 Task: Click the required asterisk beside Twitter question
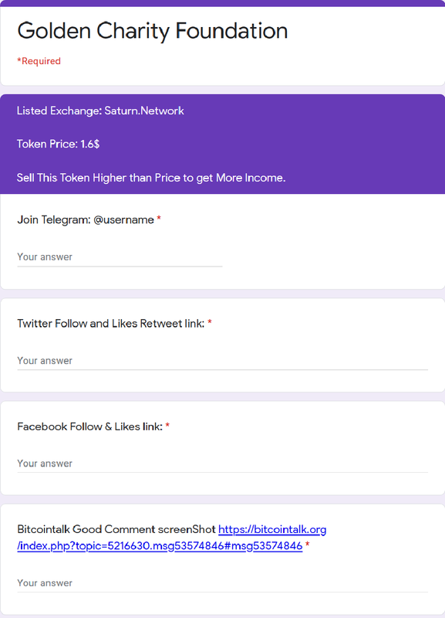(x=210, y=322)
